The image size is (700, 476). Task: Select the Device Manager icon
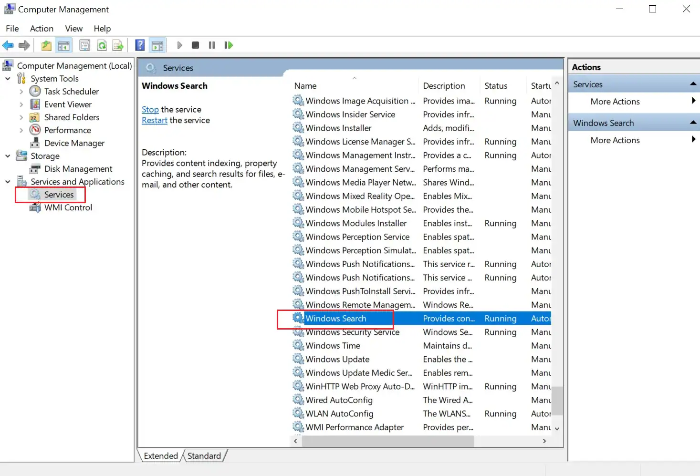point(35,143)
